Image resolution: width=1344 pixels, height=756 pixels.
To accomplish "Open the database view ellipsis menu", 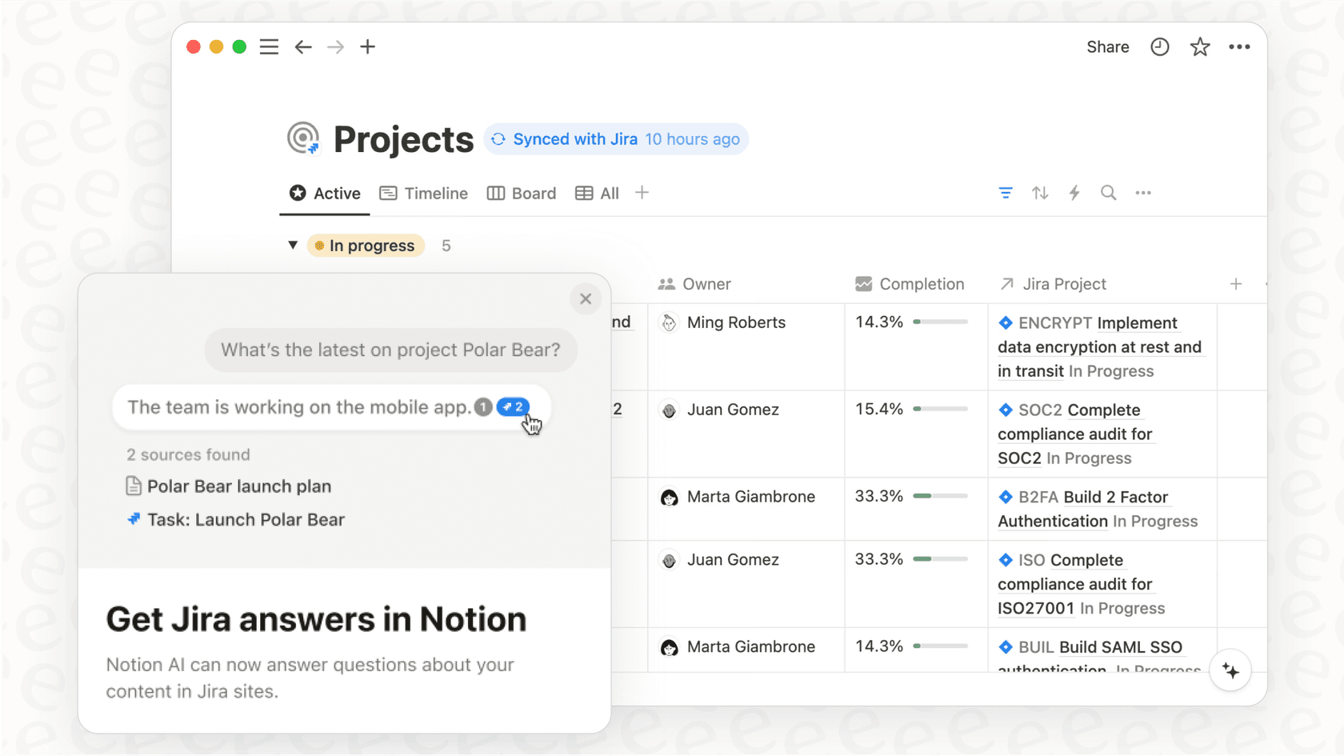I will point(1143,193).
